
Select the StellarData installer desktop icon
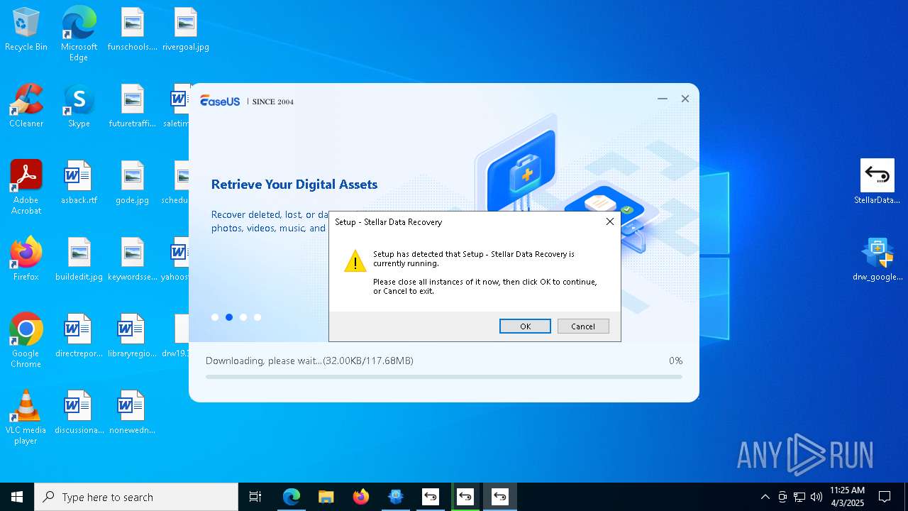[x=877, y=182]
